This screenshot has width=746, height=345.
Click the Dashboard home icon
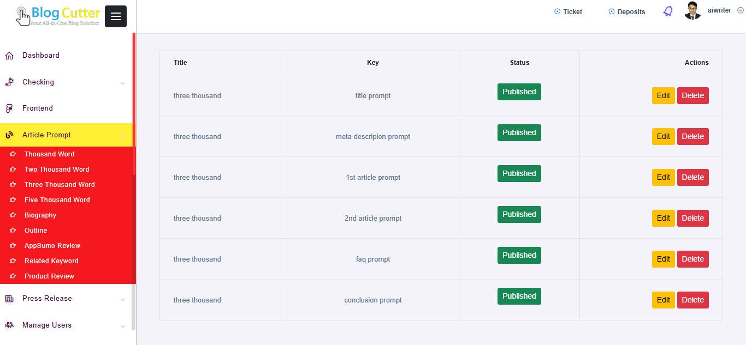[9, 56]
